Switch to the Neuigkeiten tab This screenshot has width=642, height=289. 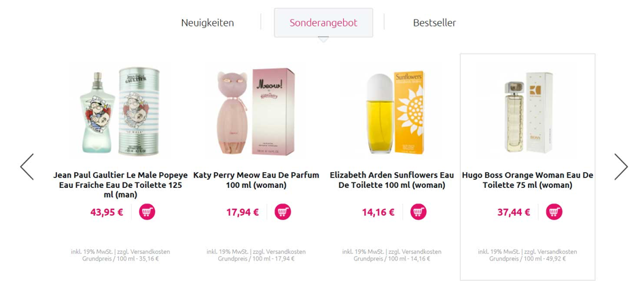tap(207, 22)
